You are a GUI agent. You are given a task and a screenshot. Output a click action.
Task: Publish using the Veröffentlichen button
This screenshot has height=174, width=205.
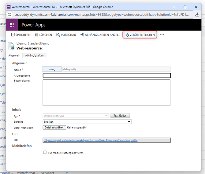[140, 35]
